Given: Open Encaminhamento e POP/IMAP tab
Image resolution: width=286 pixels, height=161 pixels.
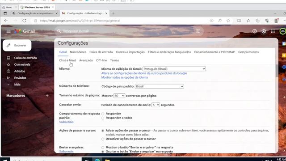Looking at the screenshot, I should click(214, 52).
